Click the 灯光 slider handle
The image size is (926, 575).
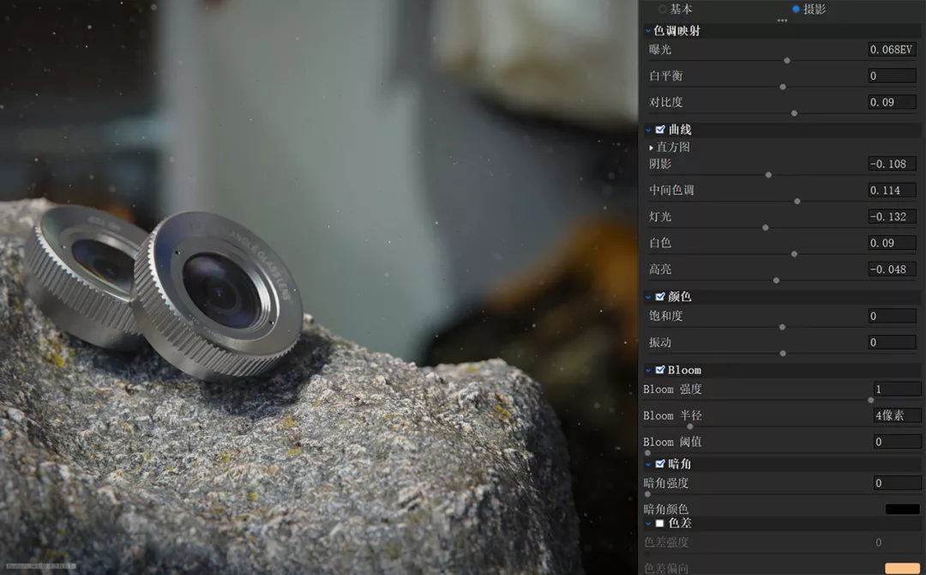click(x=766, y=227)
